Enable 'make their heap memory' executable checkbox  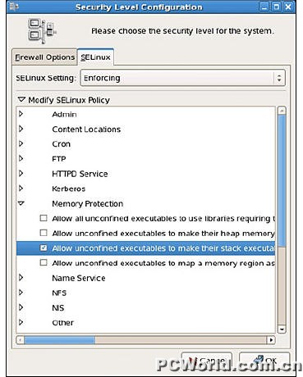coord(44,233)
